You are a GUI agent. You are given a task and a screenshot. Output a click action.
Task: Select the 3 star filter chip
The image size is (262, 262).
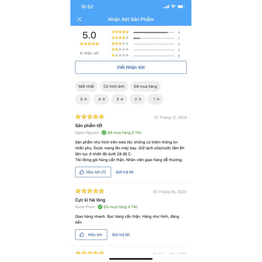pos(119,99)
